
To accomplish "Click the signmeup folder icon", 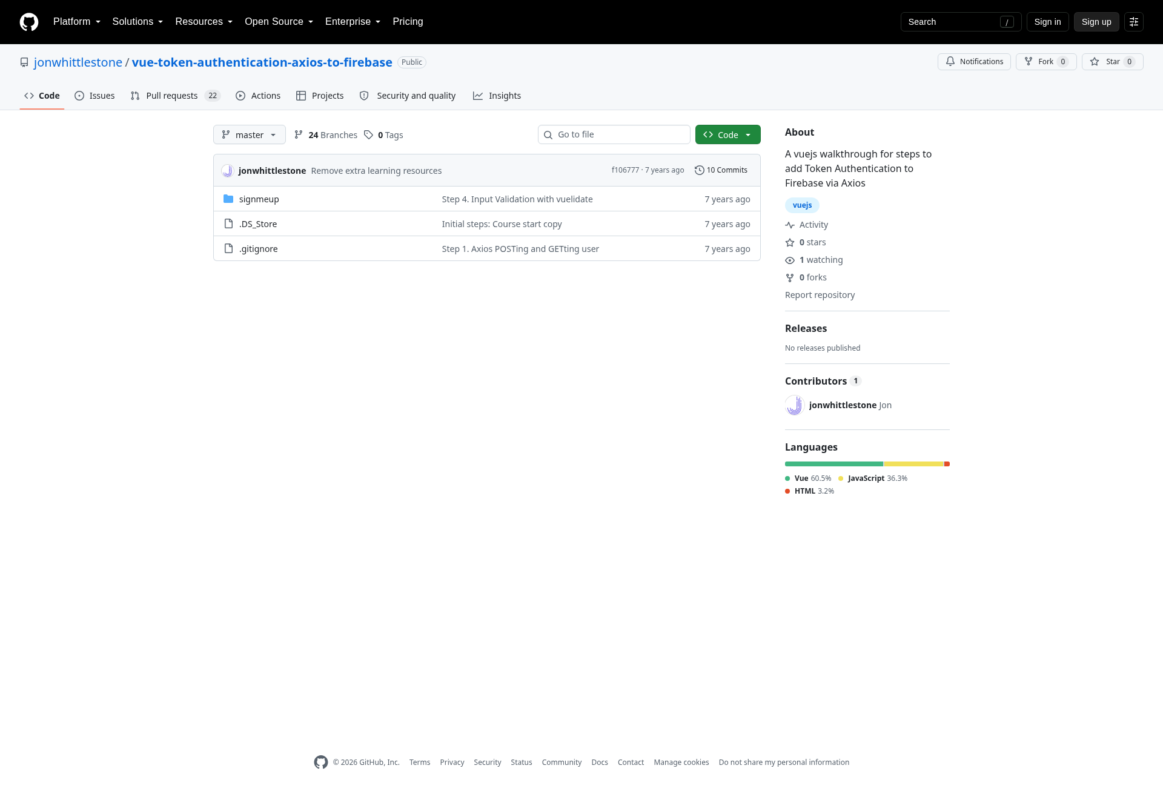I will tap(228, 199).
